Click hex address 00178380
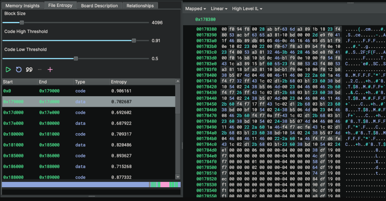Image resolution: width=386 pixels, height=201 pixels. (x=207, y=29)
